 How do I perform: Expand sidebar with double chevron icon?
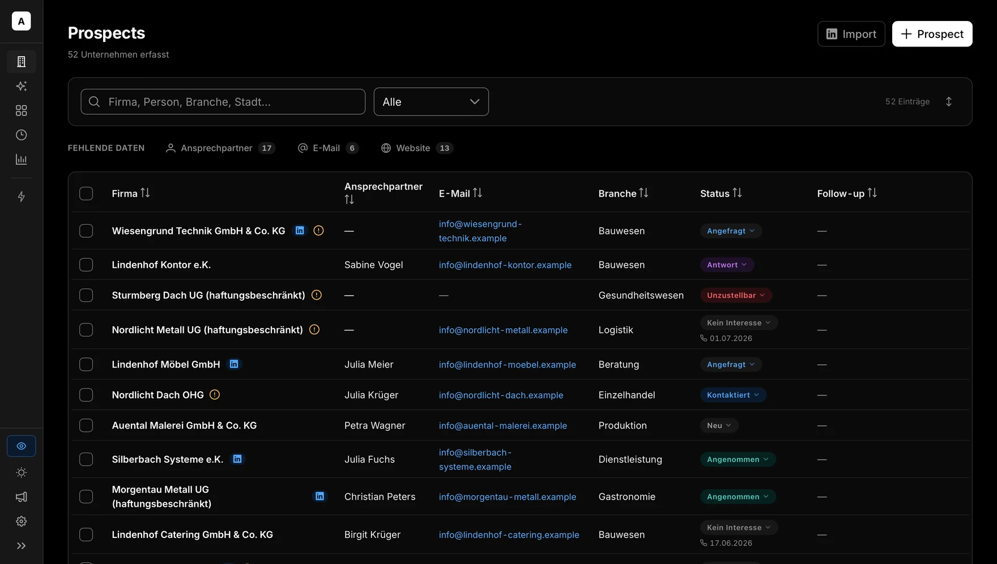pos(22,546)
